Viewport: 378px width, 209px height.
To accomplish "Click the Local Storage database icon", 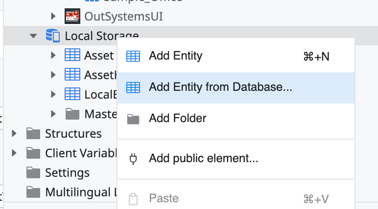I will (53, 36).
